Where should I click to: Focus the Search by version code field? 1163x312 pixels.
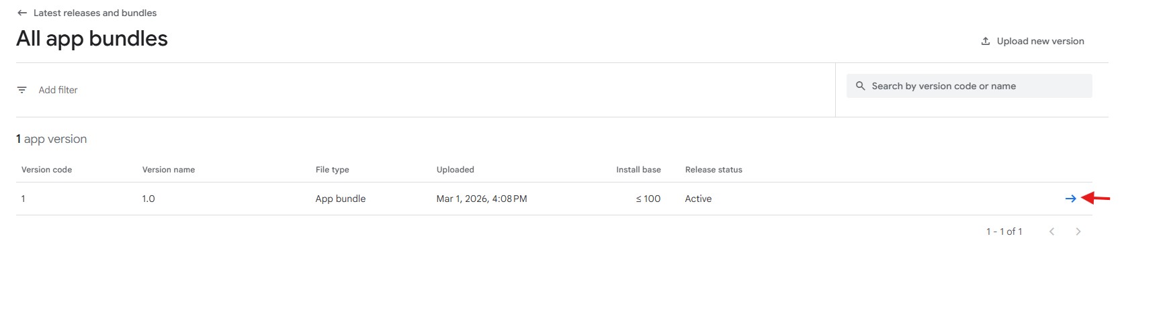click(x=974, y=86)
